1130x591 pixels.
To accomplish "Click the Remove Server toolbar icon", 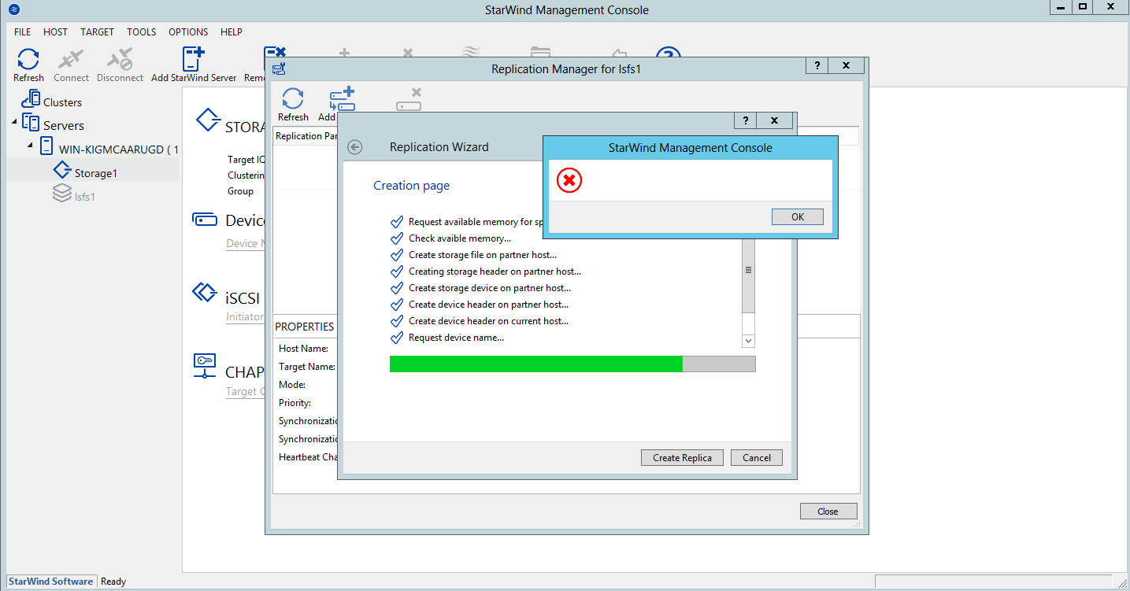I will pyautogui.click(x=276, y=52).
